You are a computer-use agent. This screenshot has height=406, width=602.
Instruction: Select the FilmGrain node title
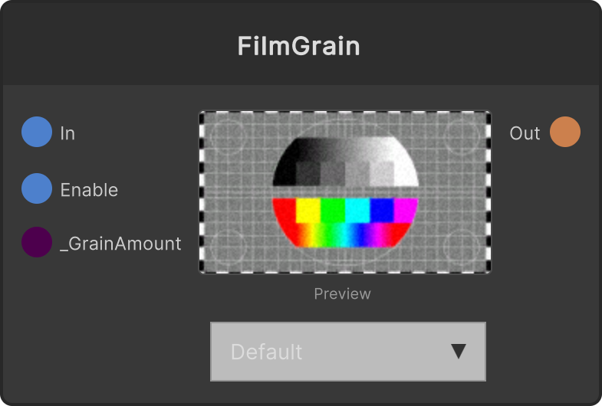[298, 46]
